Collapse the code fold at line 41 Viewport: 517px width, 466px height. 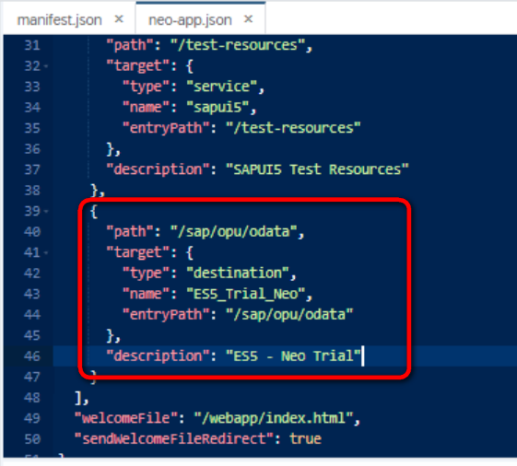tap(46, 252)
